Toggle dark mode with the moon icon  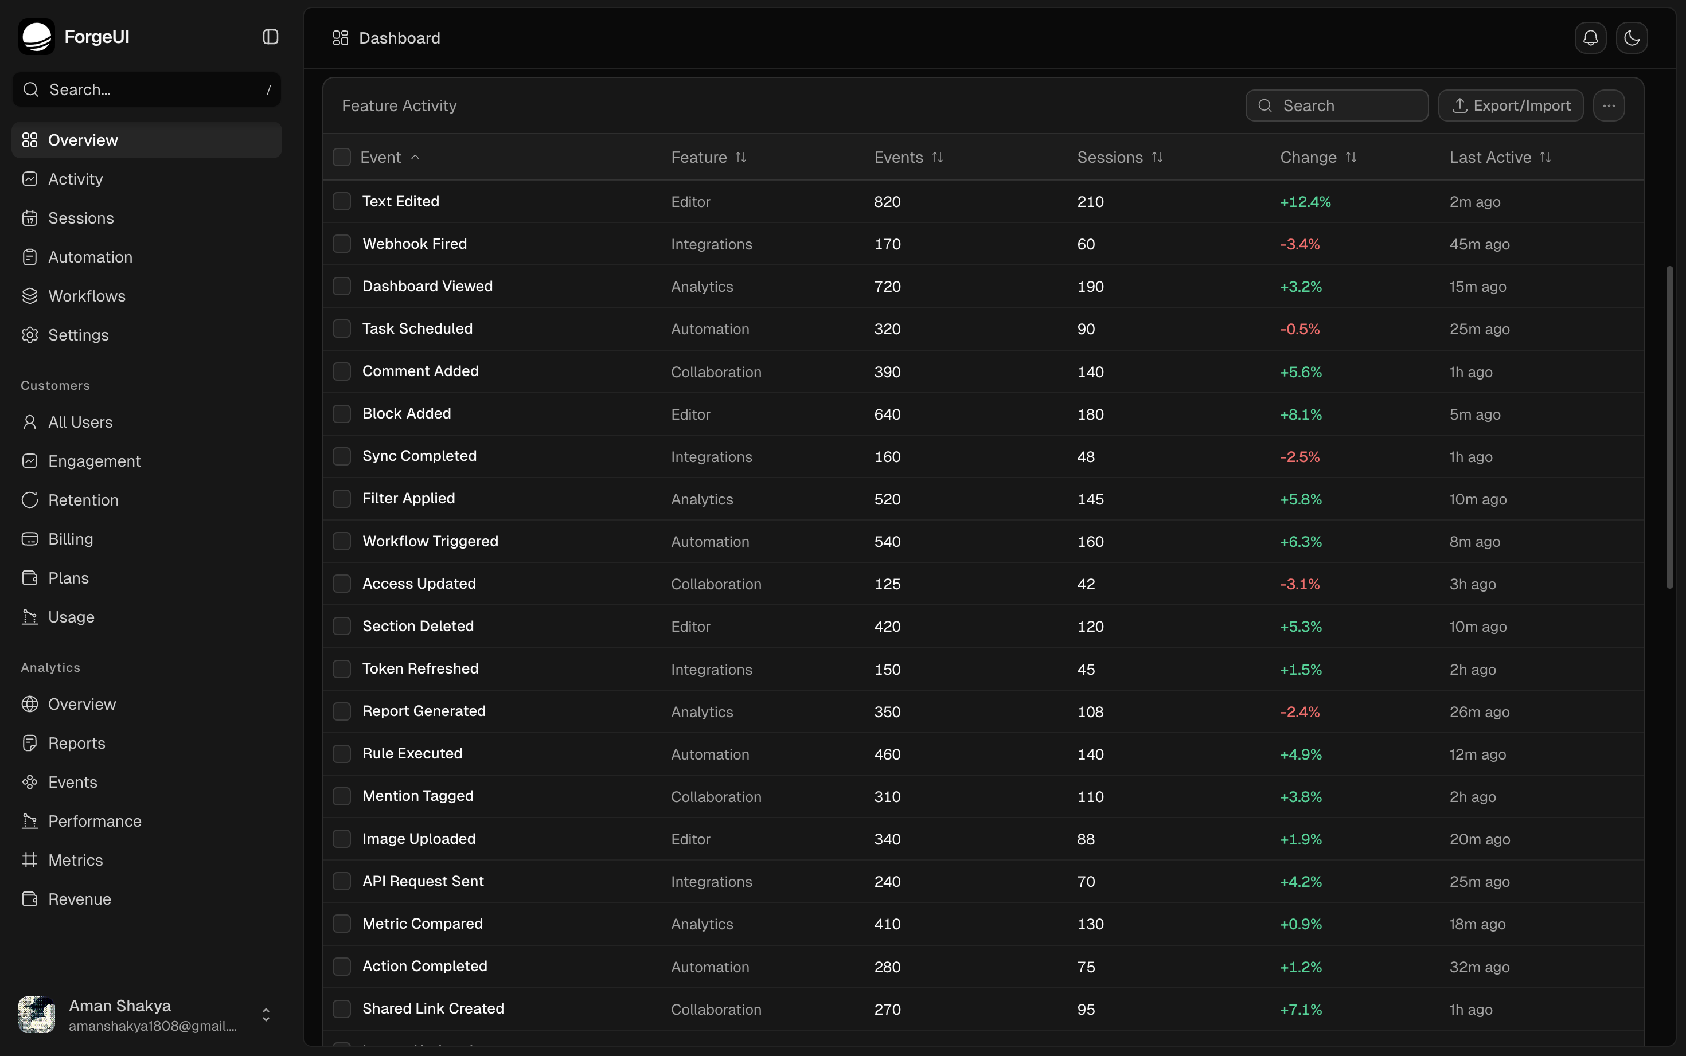point(1631,38)
